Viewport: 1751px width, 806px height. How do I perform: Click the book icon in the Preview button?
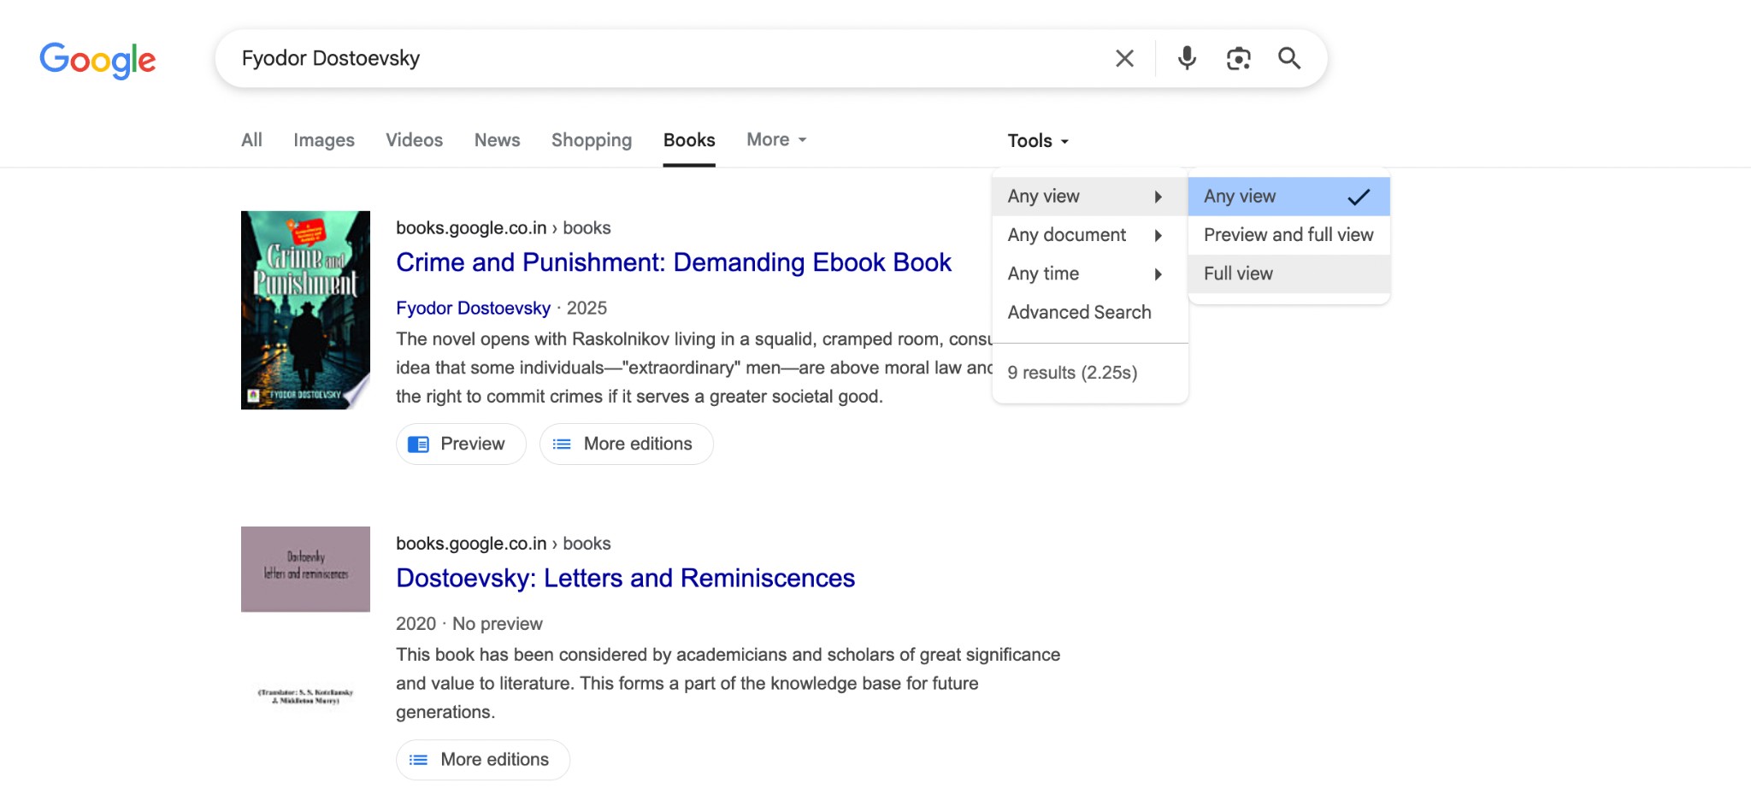pyautogui.click(x=418, y=444)
